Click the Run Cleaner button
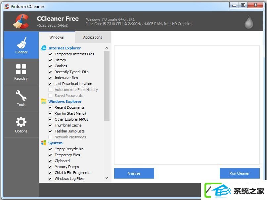267x200 pixels. pyautogui.click(x=240, y=173)
